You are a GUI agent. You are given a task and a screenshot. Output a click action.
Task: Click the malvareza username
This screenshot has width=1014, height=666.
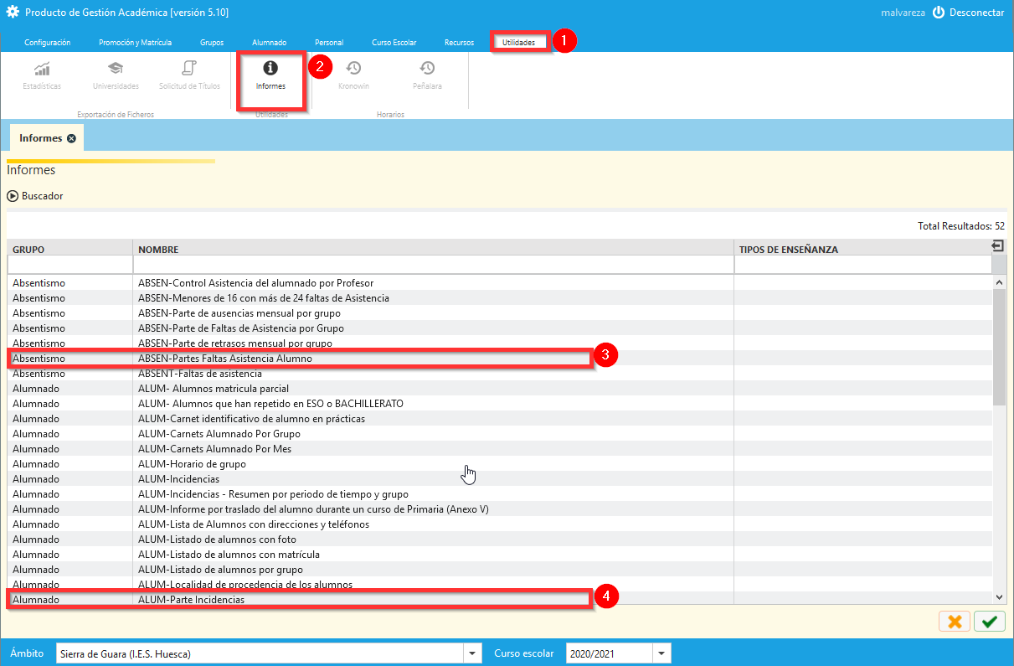tap(903, 13)
